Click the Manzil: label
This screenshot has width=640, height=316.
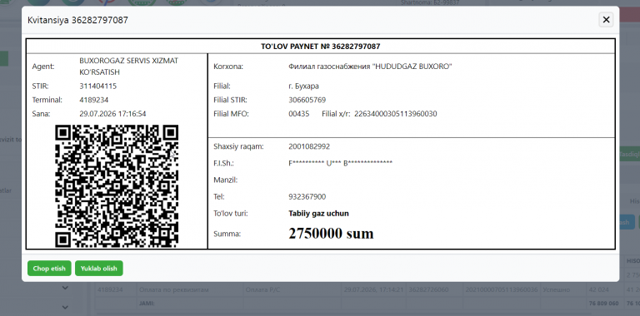pos(226,180)
